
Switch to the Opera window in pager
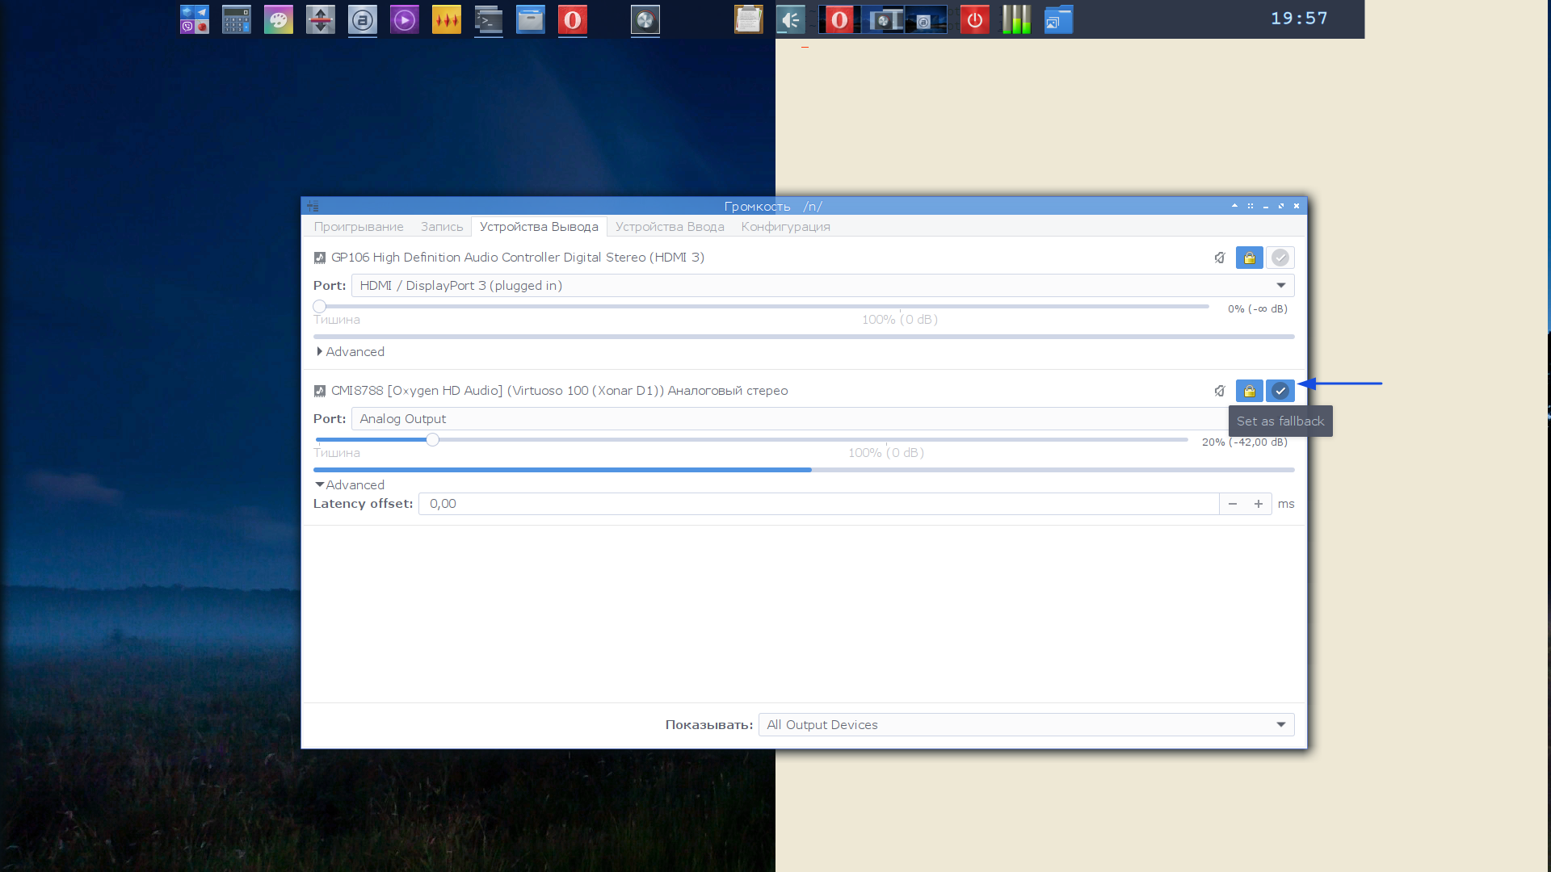coord(839,19)
